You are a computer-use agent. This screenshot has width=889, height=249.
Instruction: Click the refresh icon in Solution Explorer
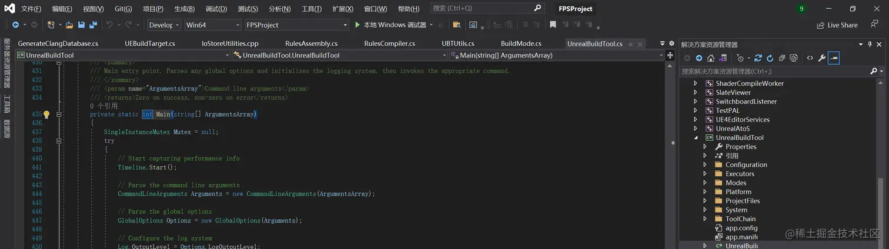pyautogui.click(x=770, y=58)
